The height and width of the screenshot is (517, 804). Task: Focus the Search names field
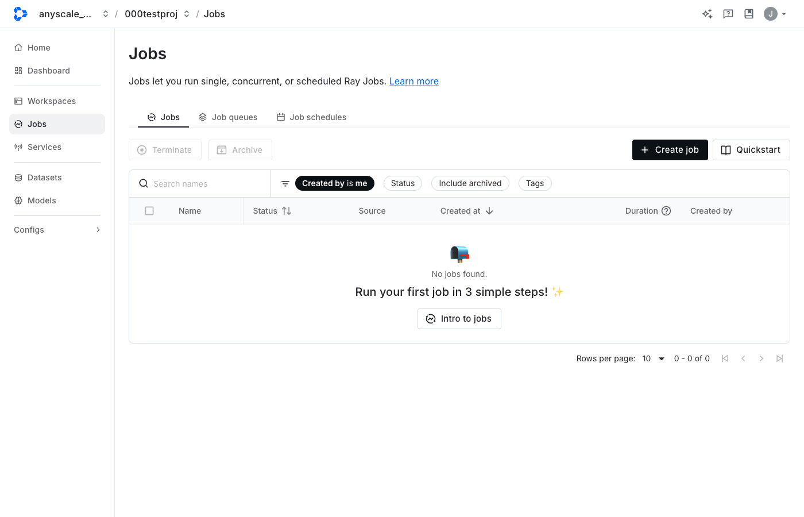tap(200, 184)
